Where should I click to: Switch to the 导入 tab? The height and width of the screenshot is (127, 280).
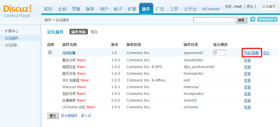click(x=94, y=32)
